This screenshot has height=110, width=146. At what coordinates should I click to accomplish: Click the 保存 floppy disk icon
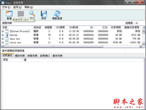pyautogui.click(x=44, y=14)
